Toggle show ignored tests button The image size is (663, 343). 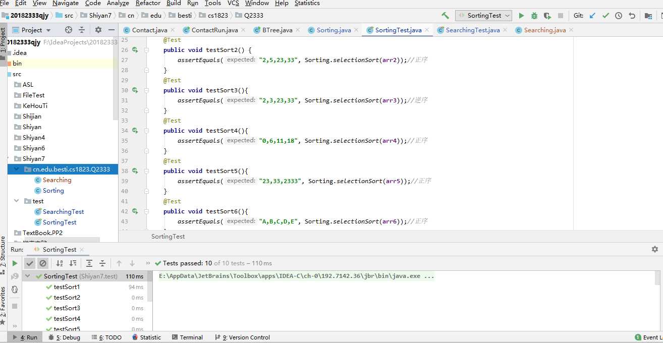click(x=43, y=263)
